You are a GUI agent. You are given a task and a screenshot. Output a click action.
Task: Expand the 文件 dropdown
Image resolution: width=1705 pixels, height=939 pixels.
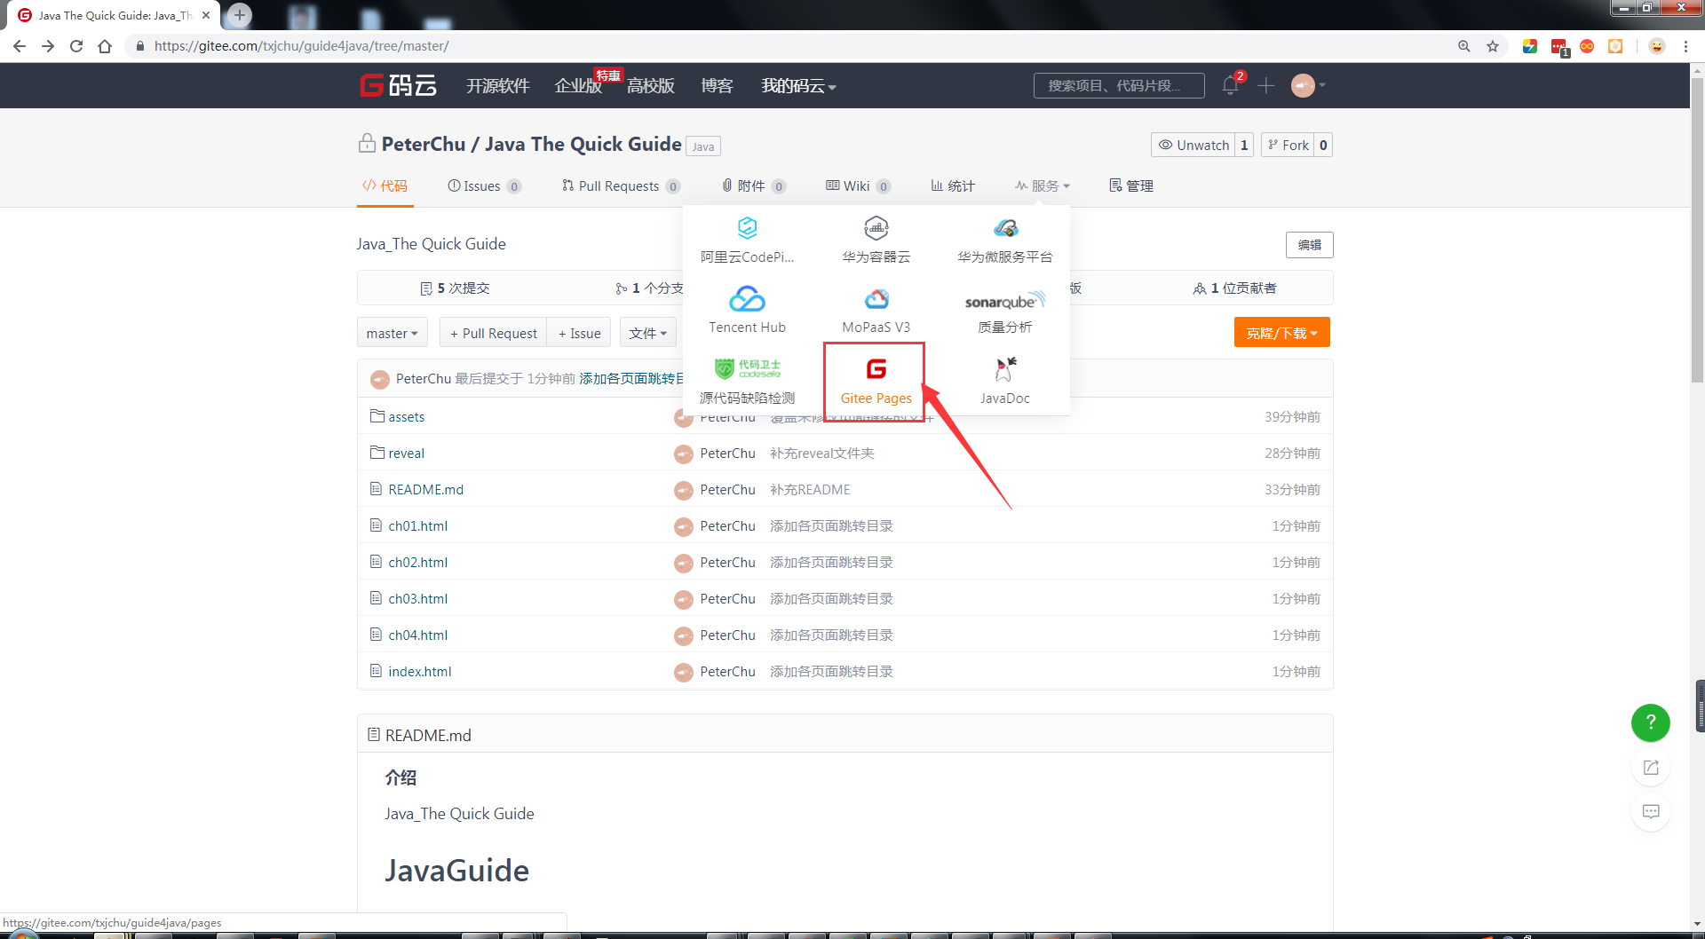(x=648, y=332)
